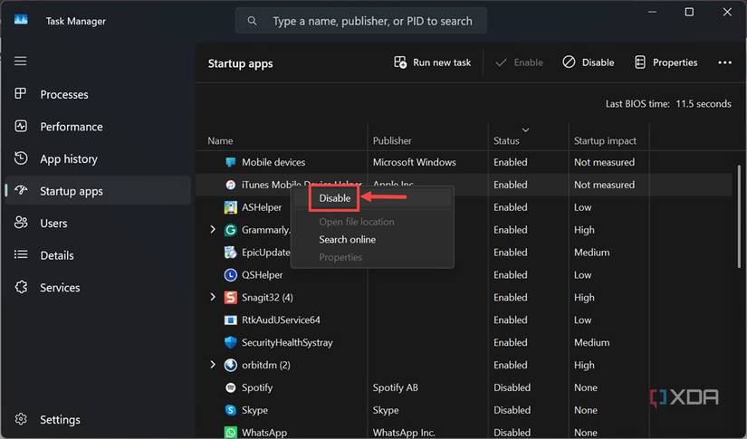The image size is (747, 439).
Task: Open the Processes page
Action: tap(63, 94)
